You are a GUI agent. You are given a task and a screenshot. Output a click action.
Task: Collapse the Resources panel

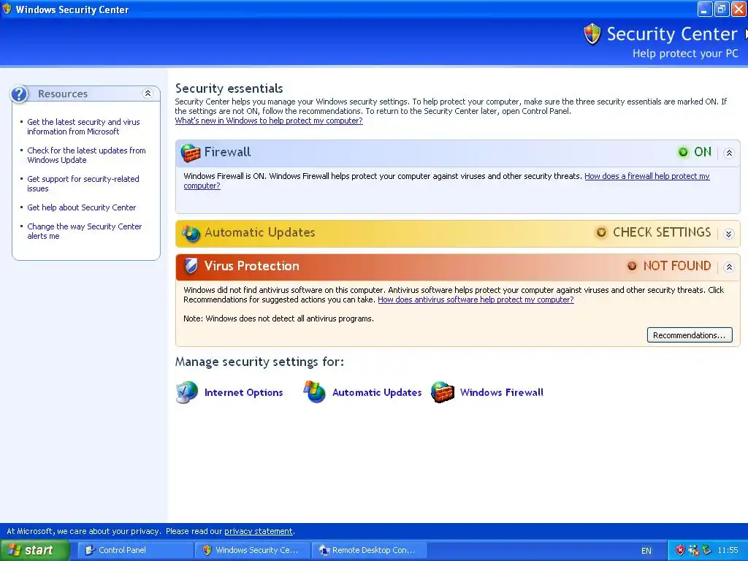pos(148,93)
